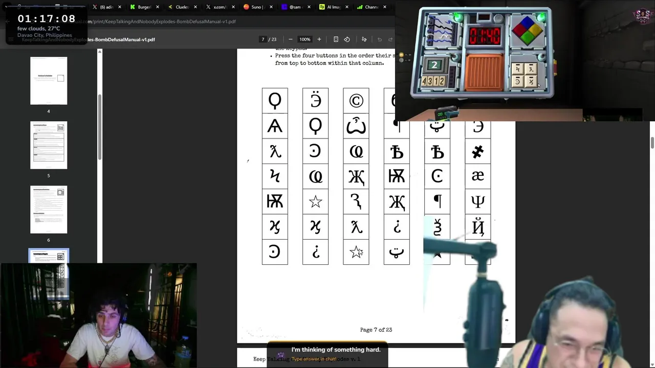Rotate the PDF using the rotate icon
The image size is (655, 368).
[x=347, y=39]
